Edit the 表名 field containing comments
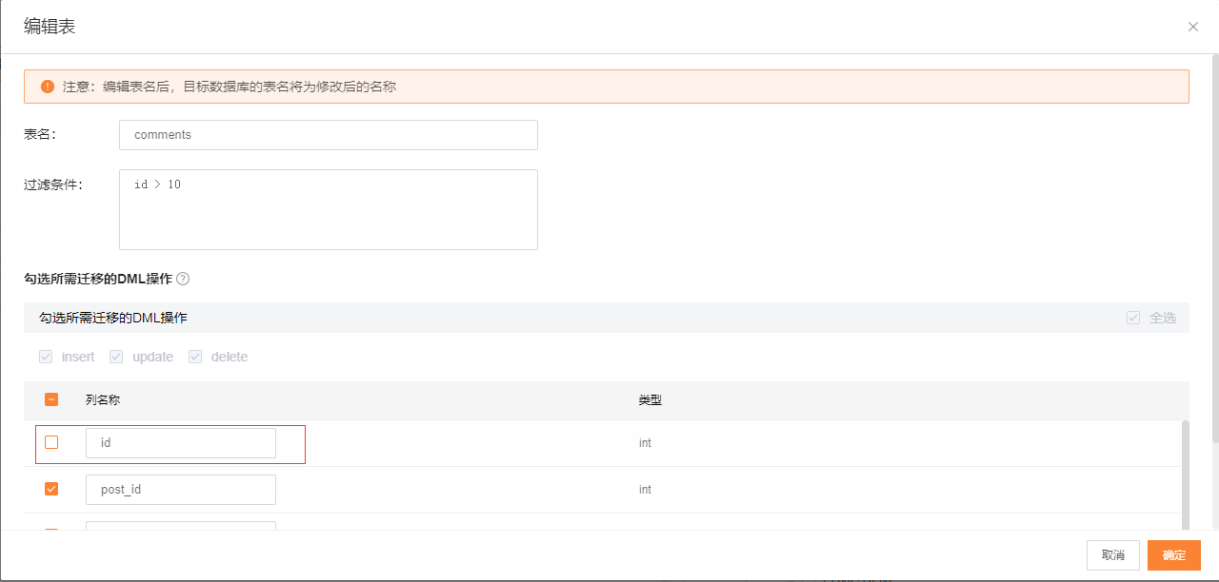 coord(329,135)
